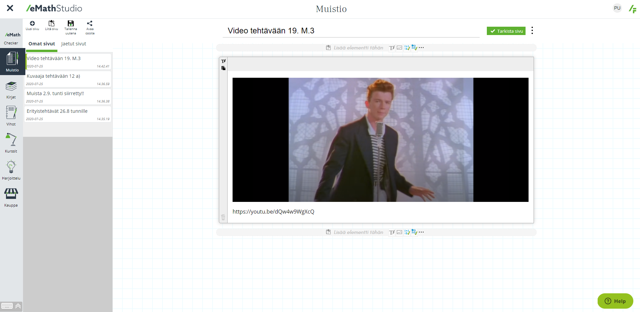
Task: Edit the page title field
Action: point(351,31)
